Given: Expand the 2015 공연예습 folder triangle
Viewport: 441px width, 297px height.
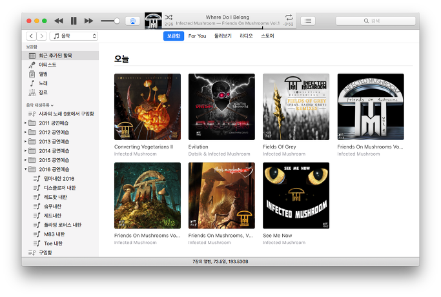Looking at the screenshot, I should (x=25, y=160).
